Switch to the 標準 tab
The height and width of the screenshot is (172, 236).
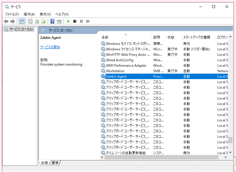pos(55,163)
